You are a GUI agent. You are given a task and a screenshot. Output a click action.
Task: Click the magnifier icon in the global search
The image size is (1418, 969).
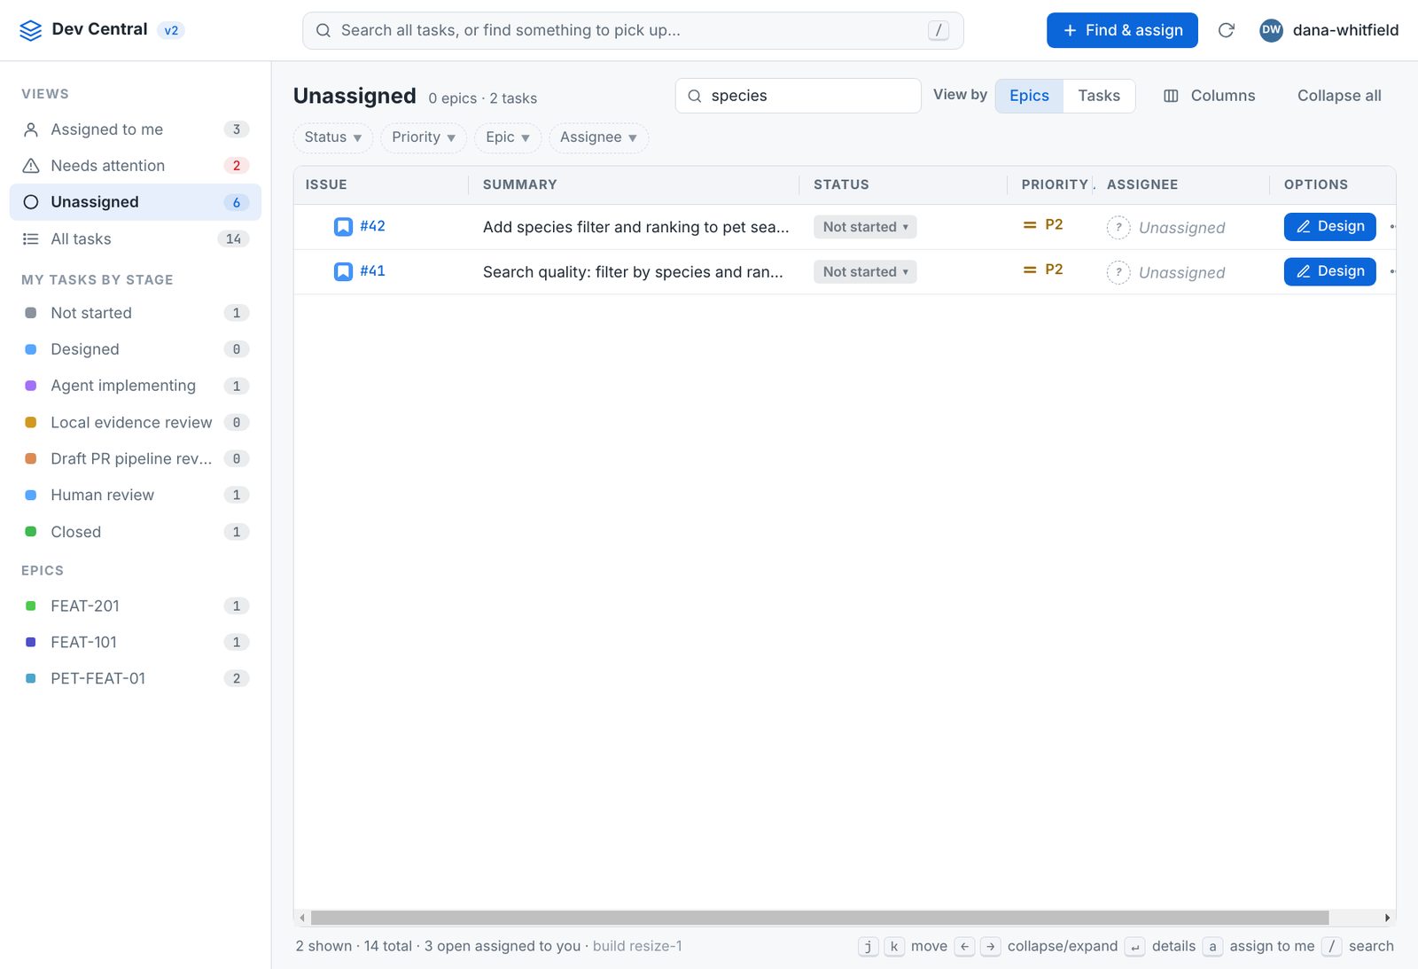point(323,30)
